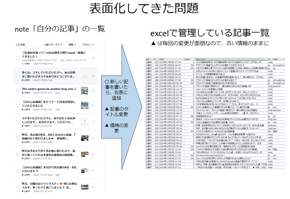The image size is (290, 199).
Task: Open the 期間 filter dropdown
Action: pyautogui.click(x=72, y=45)
